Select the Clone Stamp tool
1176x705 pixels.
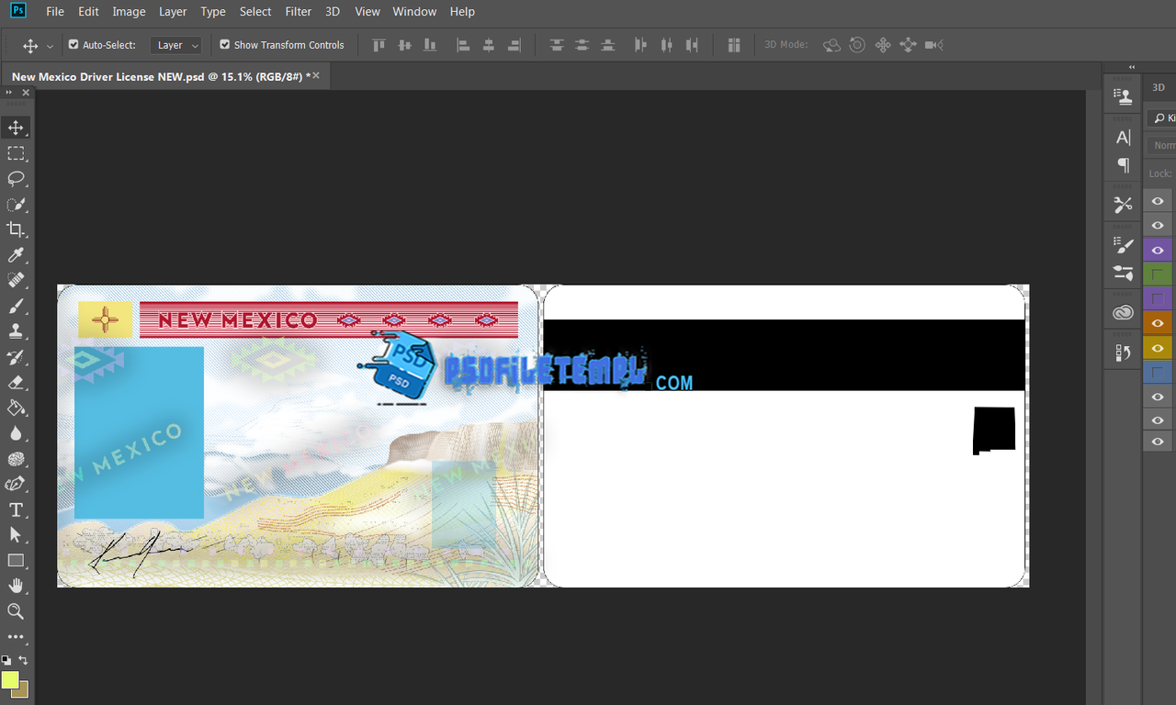[x=16, y=331]
